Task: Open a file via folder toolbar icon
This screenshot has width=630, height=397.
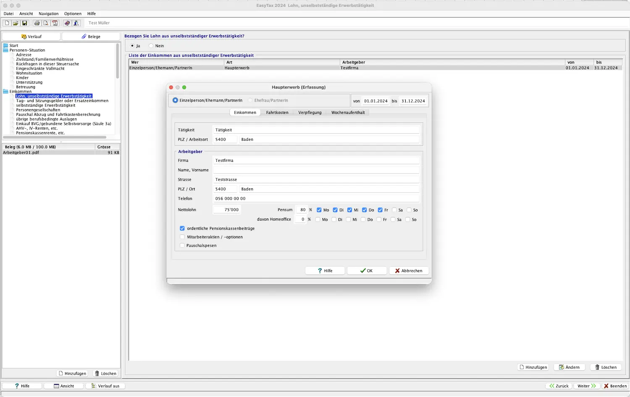Action: (16, 23)
